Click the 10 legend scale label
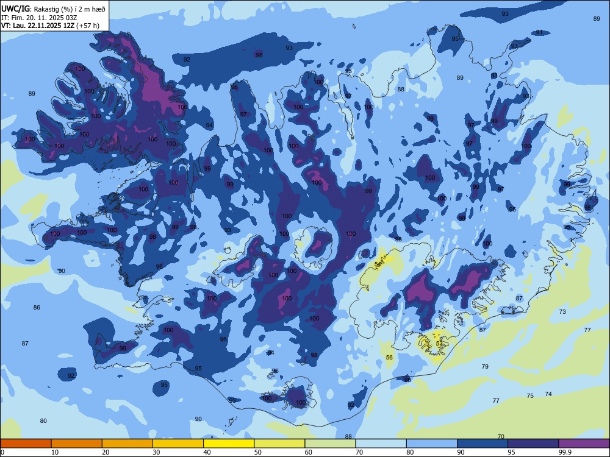This screenshot has height=457, width=610. (x=55, y=452)
